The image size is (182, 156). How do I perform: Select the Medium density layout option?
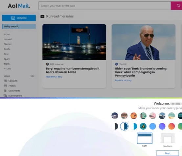click(x=168, y=138)
